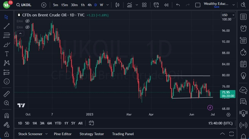249x139 pixels.
Task: Open the emoji icons tool
Action: [x=7, y=82]
